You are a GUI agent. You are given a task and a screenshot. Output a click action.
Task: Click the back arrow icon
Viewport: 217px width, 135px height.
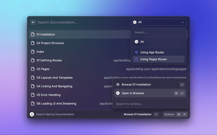(x=33, y=22)
